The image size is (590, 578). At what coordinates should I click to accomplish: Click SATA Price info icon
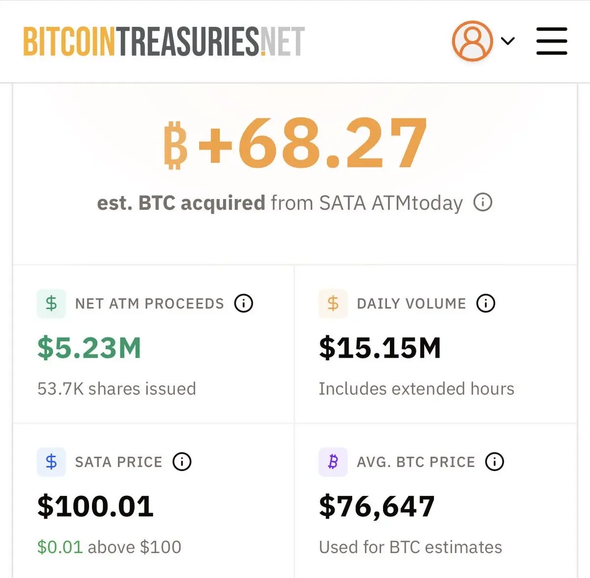click(x=182, y=462)
